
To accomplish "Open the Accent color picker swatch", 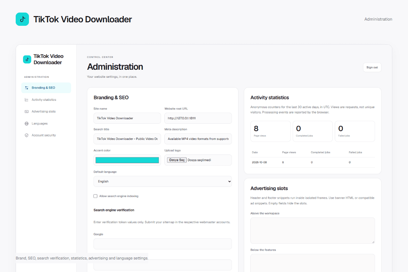I will 127,160.
